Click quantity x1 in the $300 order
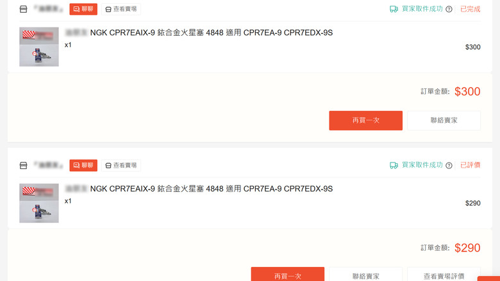500x281 pixels. coord(68,45)
